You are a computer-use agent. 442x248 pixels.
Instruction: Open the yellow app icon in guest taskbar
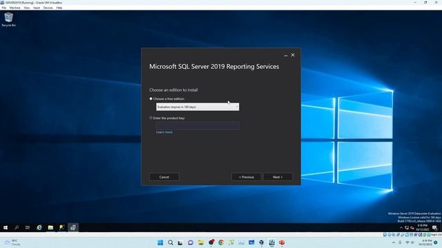click(x=61, y=227)
